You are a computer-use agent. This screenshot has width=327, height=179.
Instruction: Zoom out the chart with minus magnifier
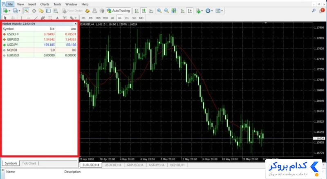click(x=166, y=11)
